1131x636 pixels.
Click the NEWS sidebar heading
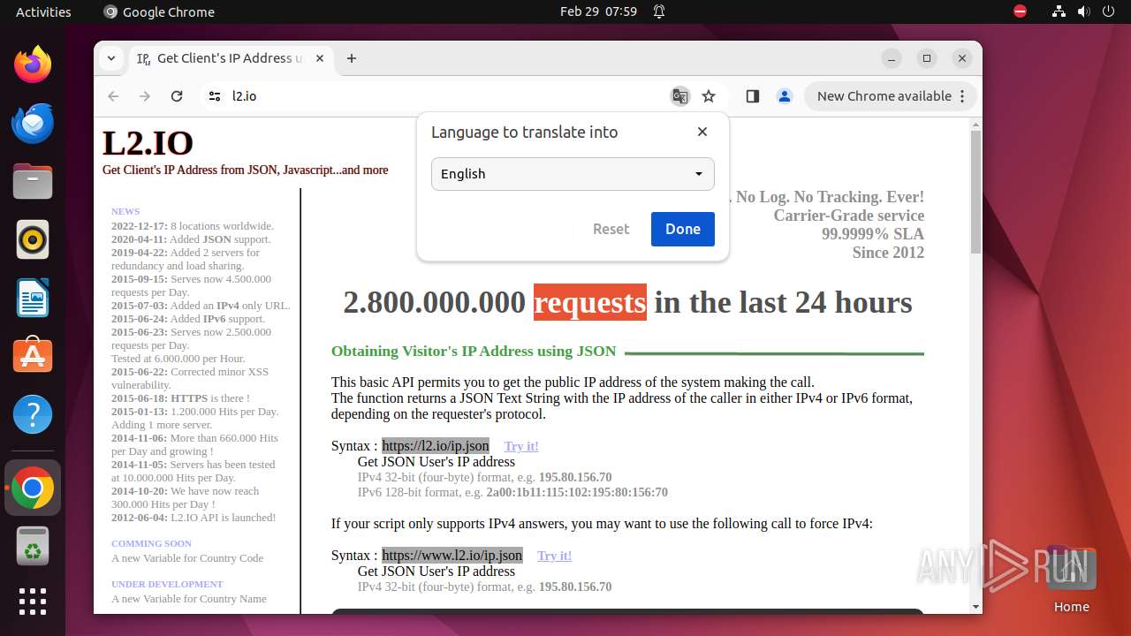(125, 211)
